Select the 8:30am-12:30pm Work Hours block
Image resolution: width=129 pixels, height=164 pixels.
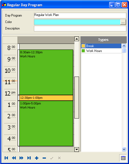pyautogui.click(x=46, y=72)
